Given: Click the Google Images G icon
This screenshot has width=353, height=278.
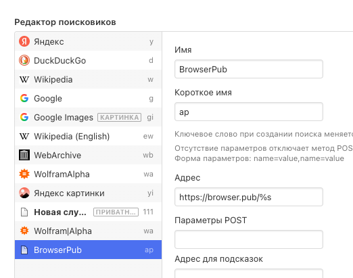Looking at the screenshot, I should point(24,117).
